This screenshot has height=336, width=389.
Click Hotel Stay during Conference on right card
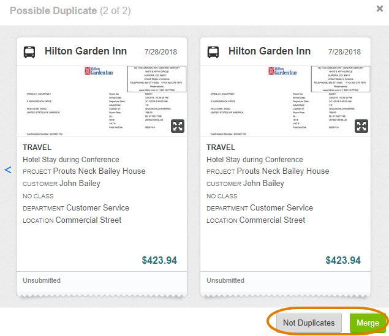255,160
